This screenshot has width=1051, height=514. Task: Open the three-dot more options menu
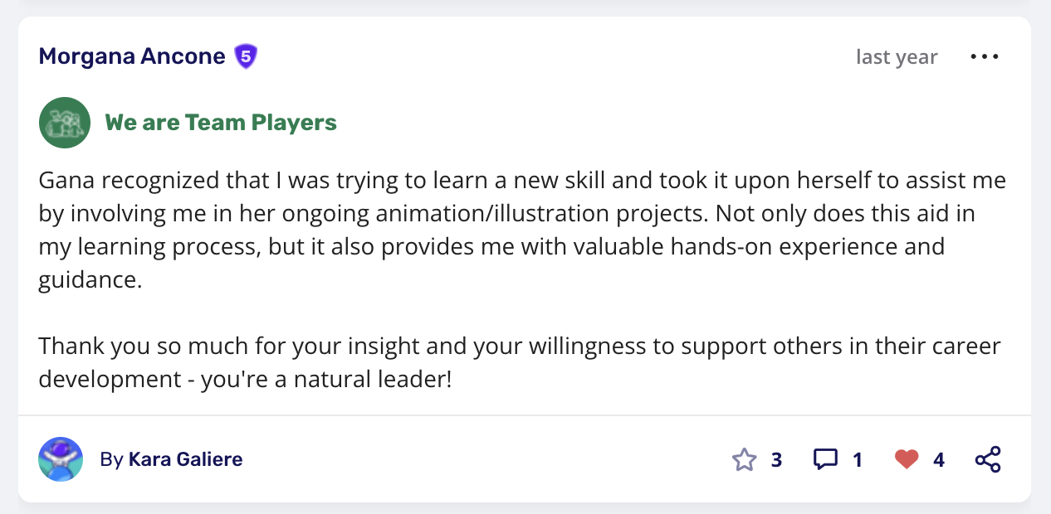985,57
